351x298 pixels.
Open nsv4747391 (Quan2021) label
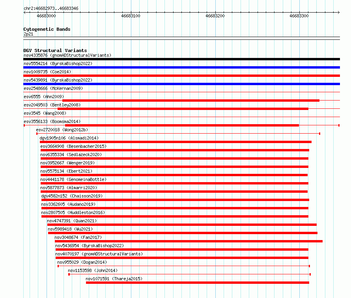(72, 221)
